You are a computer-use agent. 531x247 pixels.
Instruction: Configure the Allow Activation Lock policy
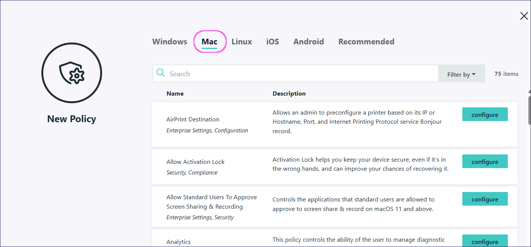[485, 162]
